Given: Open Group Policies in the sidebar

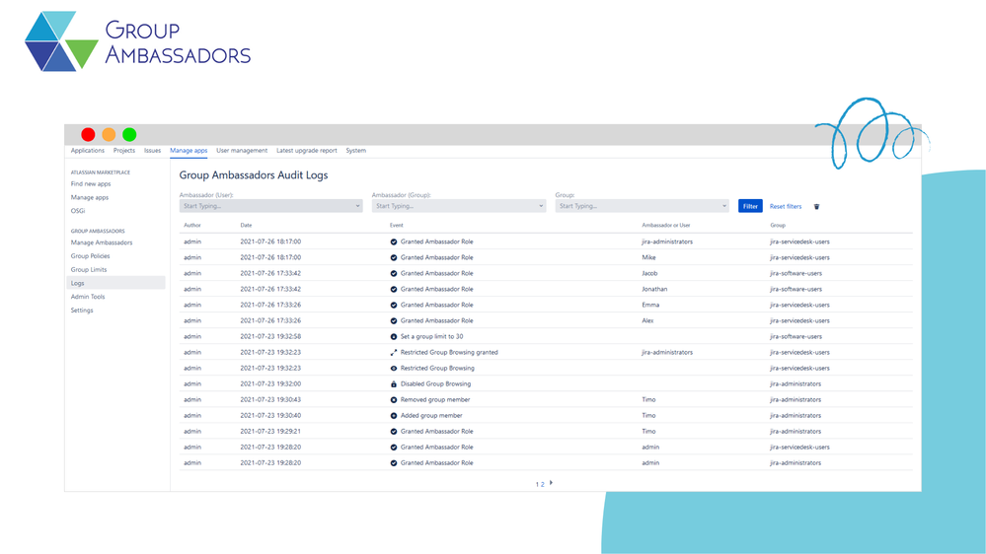Looking at the screenshot, I should [90, 256].
